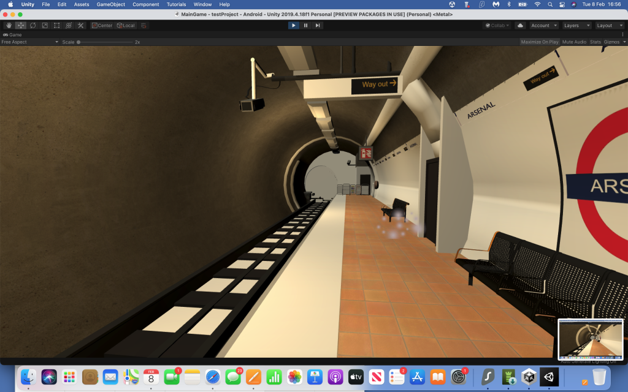This screenshot has width=628, height=392.
Task: Open the custom editor tools button
Action: click(x=81, y=25)
